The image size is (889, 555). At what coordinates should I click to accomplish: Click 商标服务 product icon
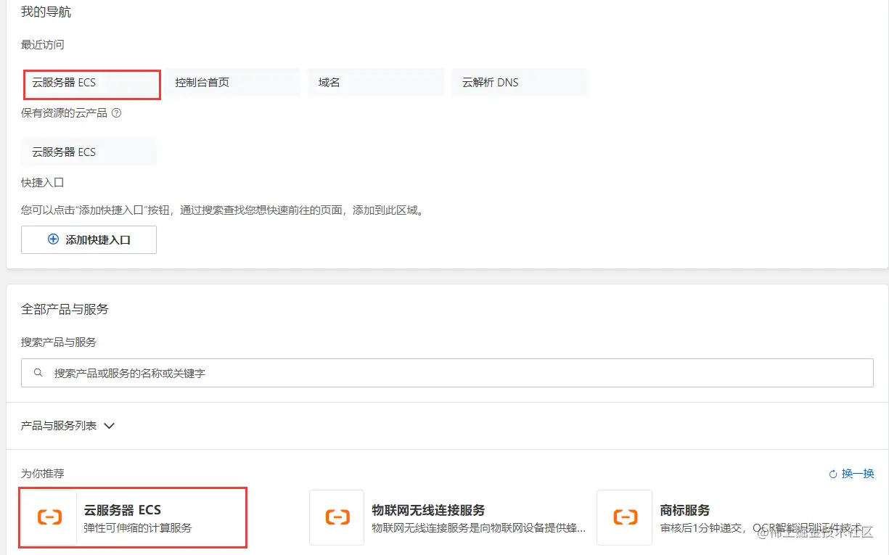[x=624, y=517]
